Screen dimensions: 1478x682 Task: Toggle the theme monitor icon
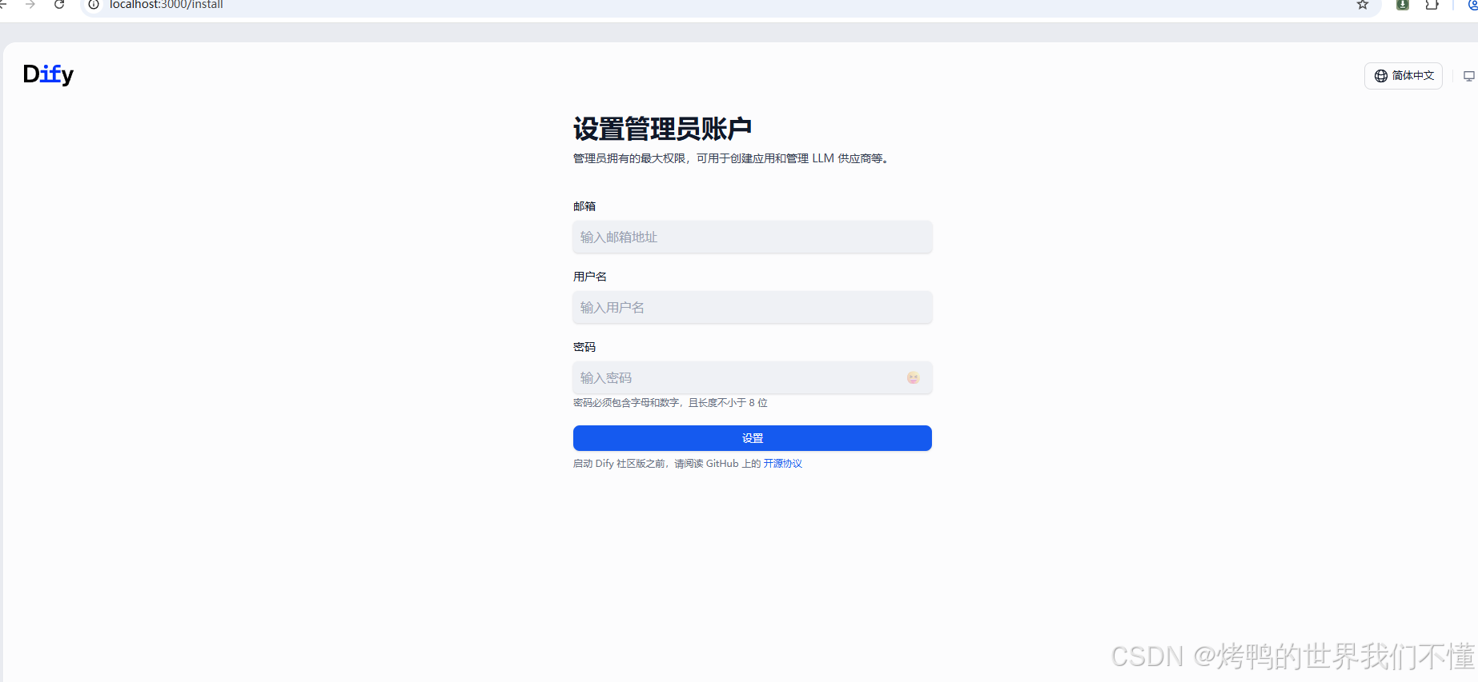click(1469, 77)
